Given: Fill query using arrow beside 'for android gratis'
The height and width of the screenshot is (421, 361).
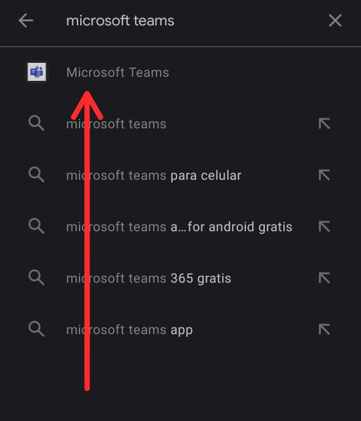Looking at the screenshot, I should [324, 227].
